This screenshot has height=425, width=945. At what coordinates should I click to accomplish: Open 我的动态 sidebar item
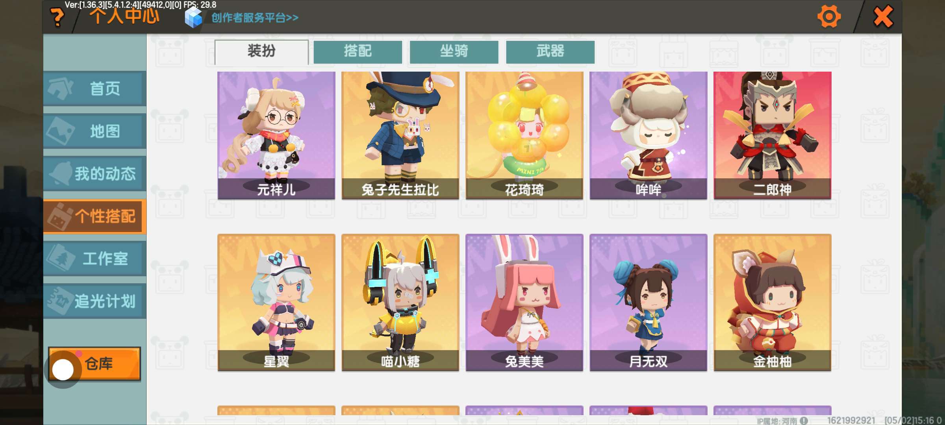point(94,174)
